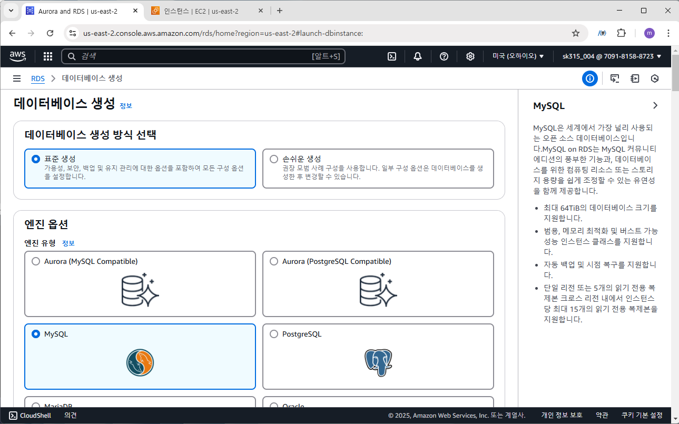Image resolution: width=679 pixels, height=424 pixels.
Task: Open the 정보 link beside 엔진 유형
Action: 68,243
